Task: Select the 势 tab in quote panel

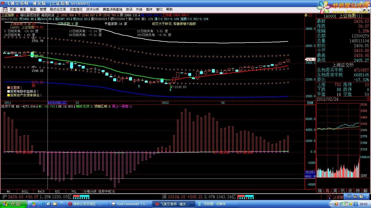Action: (x=327, y=191)
